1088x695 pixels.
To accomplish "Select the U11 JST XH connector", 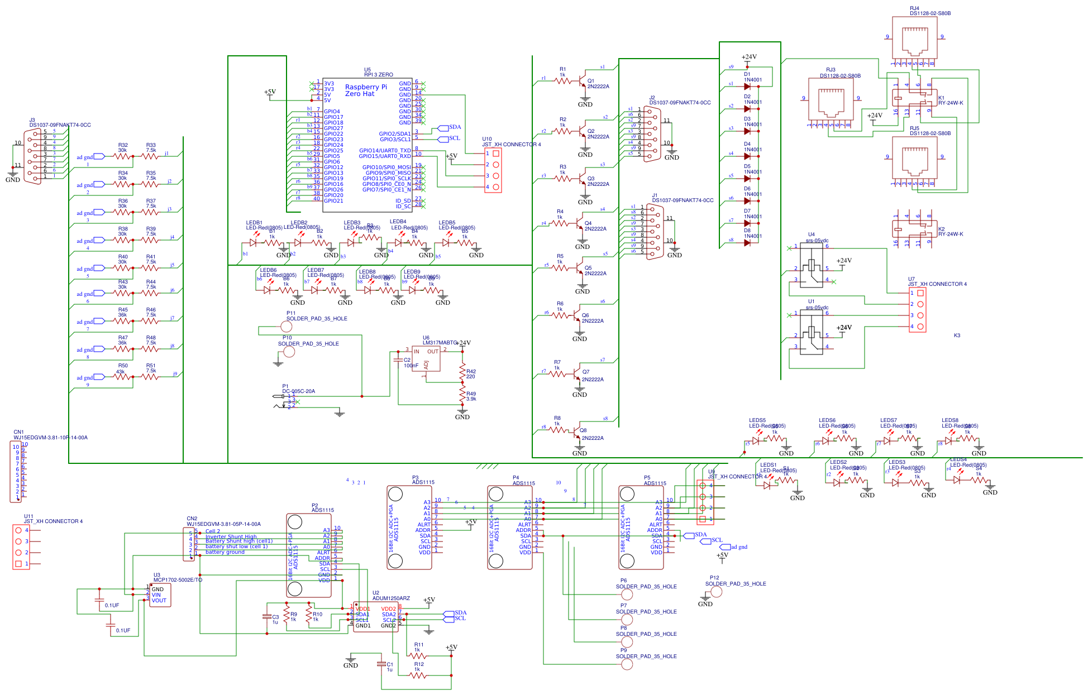I will (x=21, y=547).
